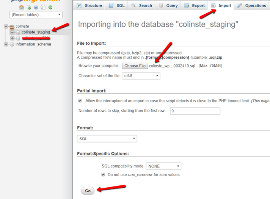Screen dimensions: 270x199
Task: Collapse the colinste tree node
Action: pos(6,27)
